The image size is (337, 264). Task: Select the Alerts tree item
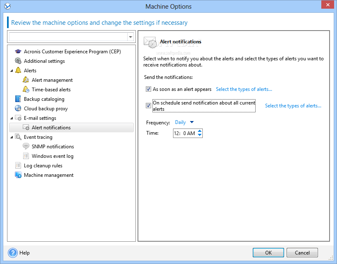[30, 71]
